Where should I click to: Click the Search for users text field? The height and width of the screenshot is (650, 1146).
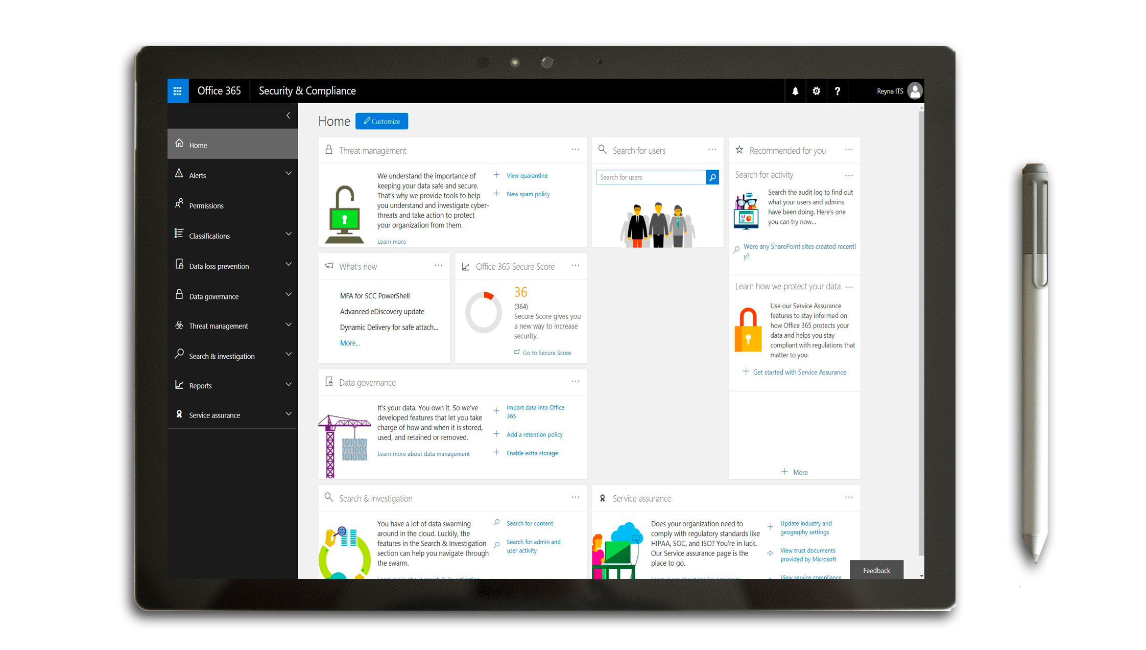(651, 177)
